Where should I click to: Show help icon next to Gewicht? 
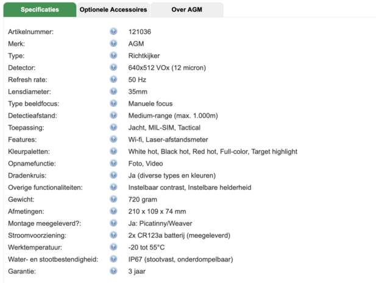click(x=113, y=199)
